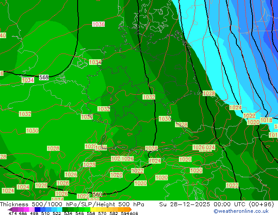
Task: Pick the darkest green legend swatch
Action: [65, 209]
